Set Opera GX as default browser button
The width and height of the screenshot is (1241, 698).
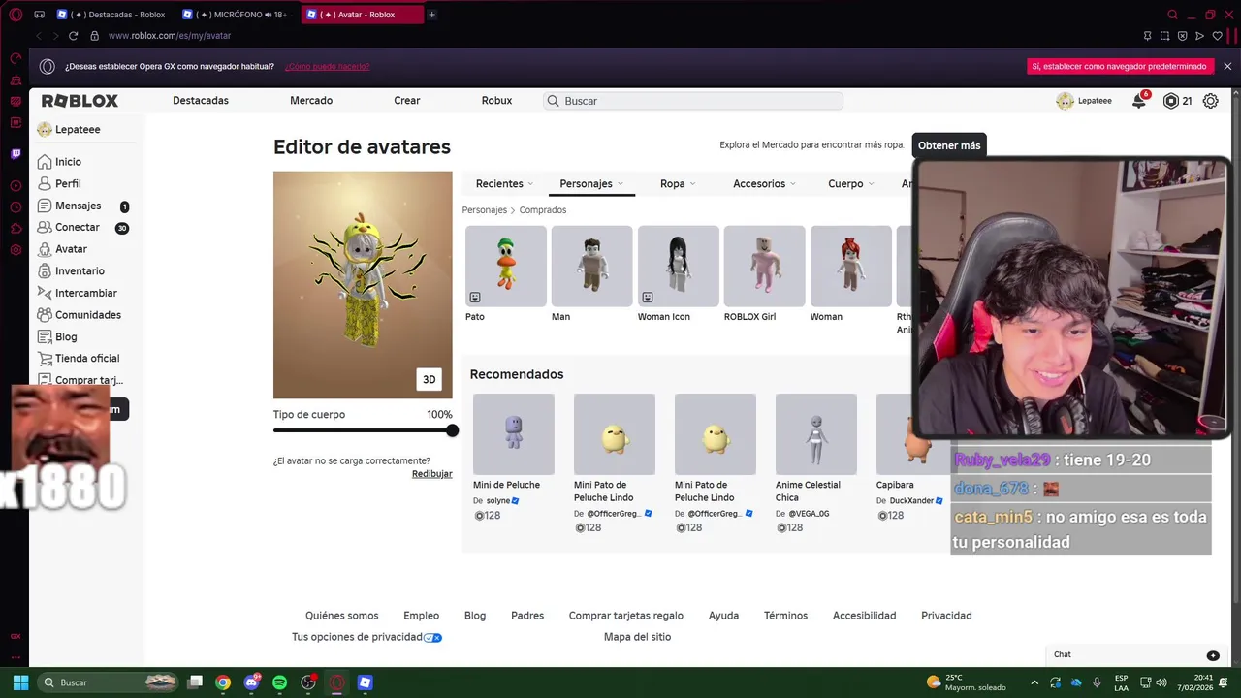click(1119, 67)
